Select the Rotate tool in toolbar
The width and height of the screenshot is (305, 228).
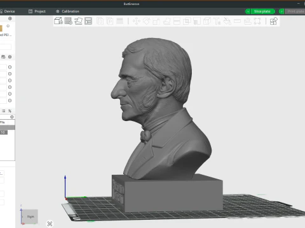click(x=146, y=21)
